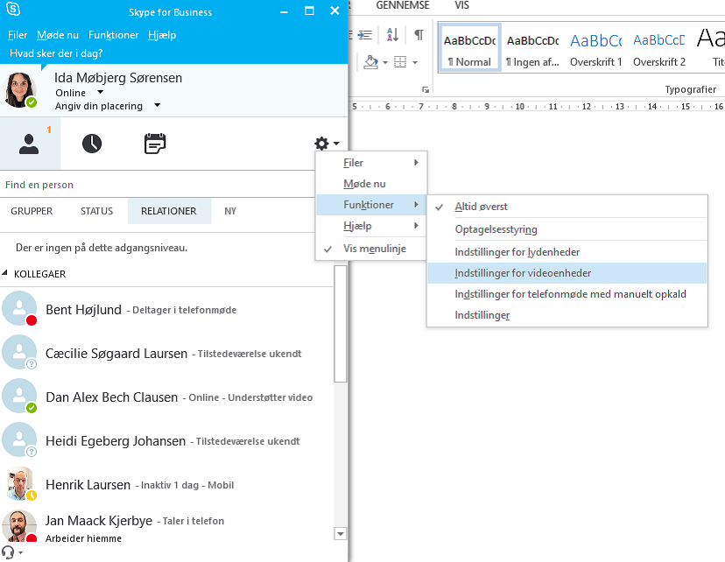Open VIS ribbon tab in Word
The width and height of the screenshot is (725, 562).
pyautogui.click(x=461, y=5)
